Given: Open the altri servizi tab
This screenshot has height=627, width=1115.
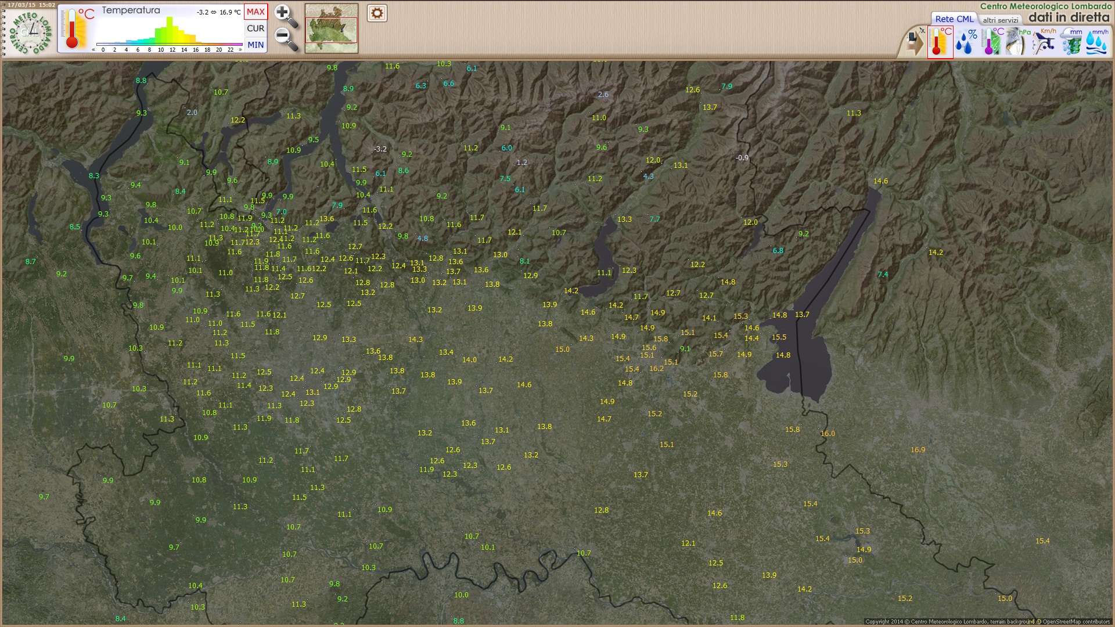Looking at the screenshot, I should coord(1000,20).
